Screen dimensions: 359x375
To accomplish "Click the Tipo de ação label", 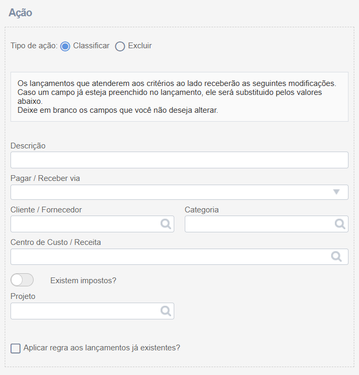I will tap(34, 46).
